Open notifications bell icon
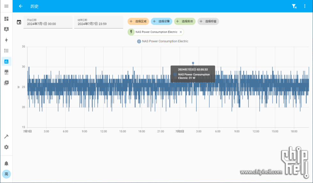Screen dimensions: 313x183 click(6, 163)
